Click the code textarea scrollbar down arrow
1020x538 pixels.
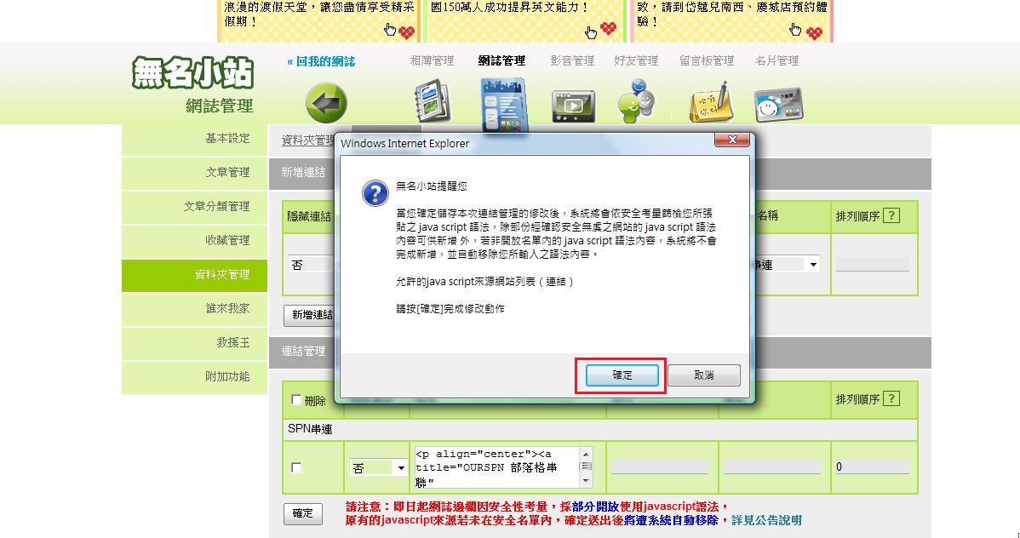(586, 481)
